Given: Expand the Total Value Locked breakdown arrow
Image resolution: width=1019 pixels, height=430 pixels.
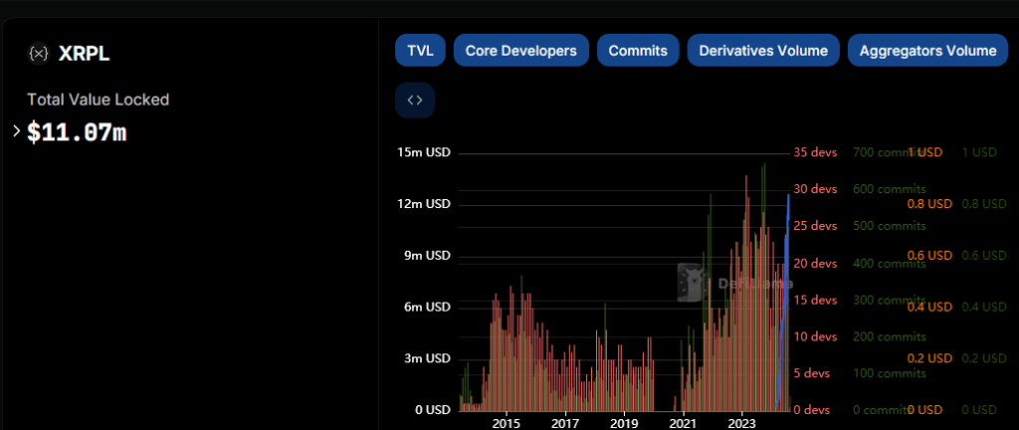Looking at the screenshot, I should tap(17, 131).
